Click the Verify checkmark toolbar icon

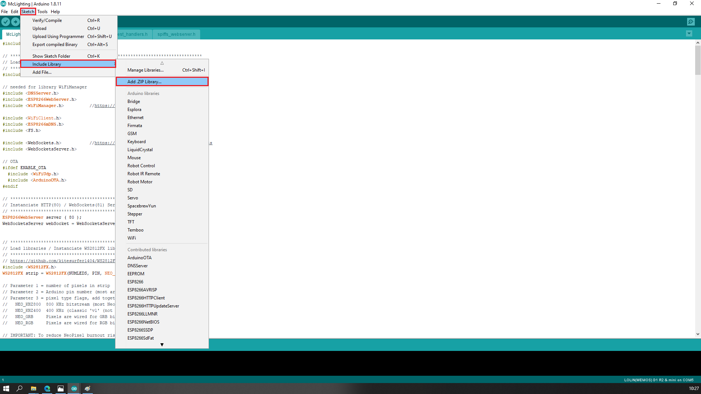(5, 22)
